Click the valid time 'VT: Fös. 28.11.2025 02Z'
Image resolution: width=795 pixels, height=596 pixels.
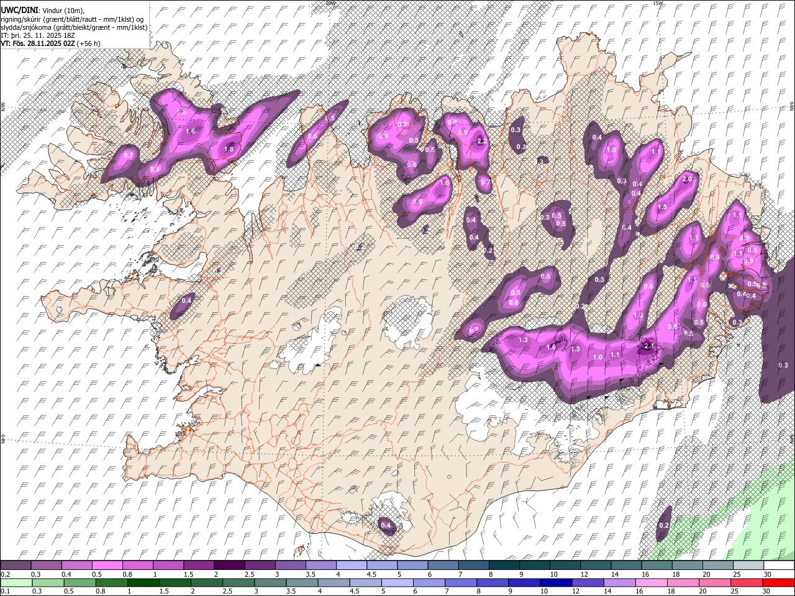pyautogui.click(x=38, y=43)
